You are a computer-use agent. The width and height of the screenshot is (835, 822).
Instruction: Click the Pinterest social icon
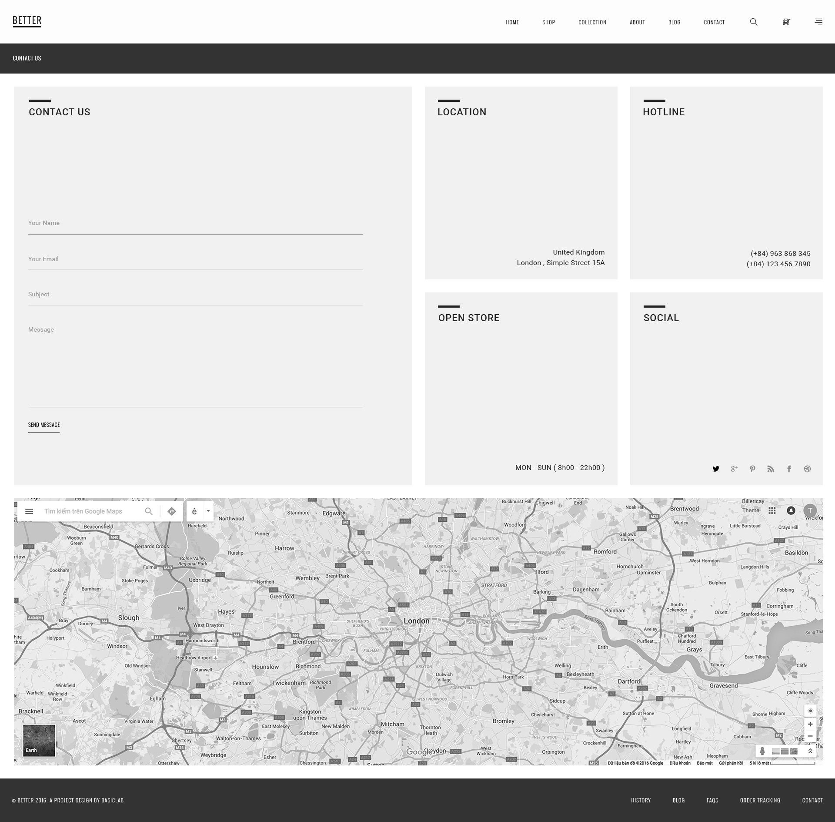[x=752, y=468]
